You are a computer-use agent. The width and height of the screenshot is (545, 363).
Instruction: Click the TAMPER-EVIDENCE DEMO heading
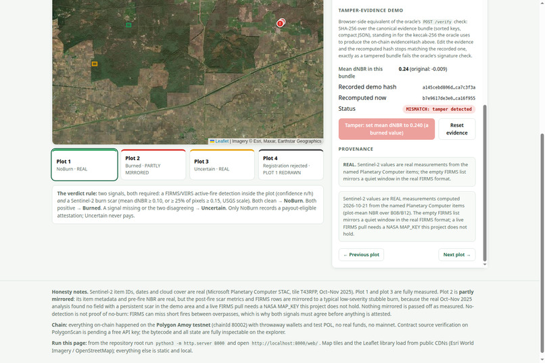(371, 10)
